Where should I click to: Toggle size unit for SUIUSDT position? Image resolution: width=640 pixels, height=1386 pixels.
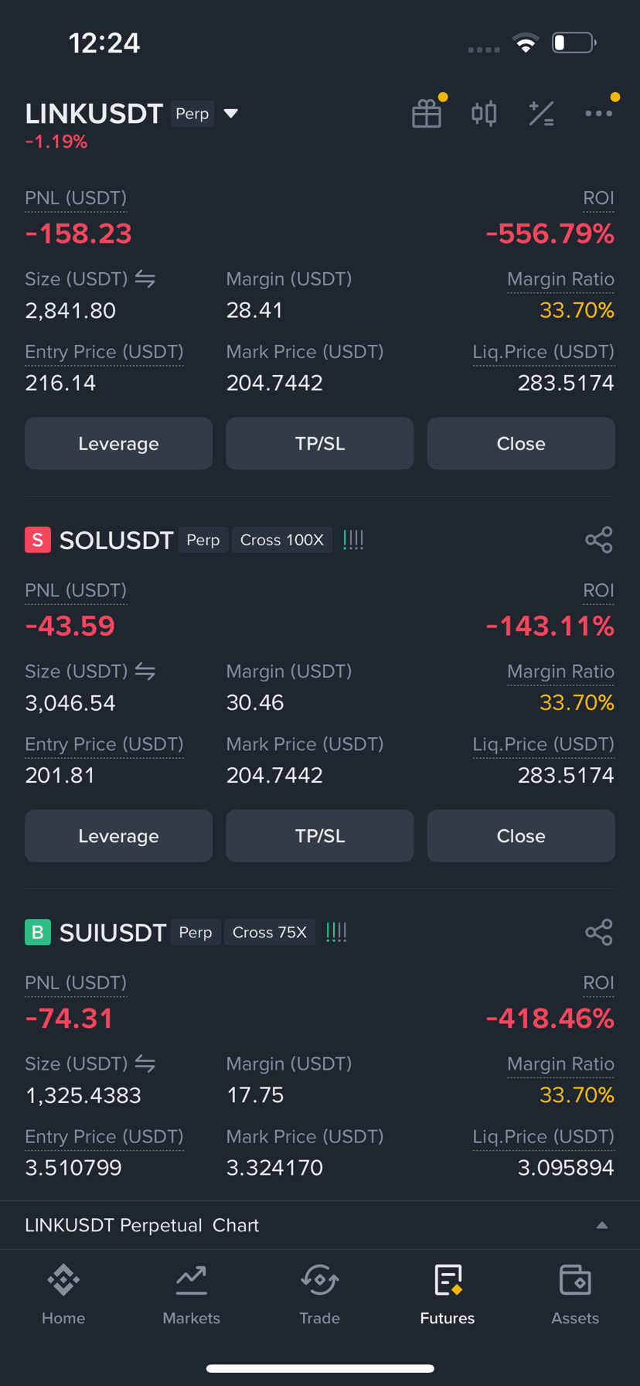(145, 1063)
